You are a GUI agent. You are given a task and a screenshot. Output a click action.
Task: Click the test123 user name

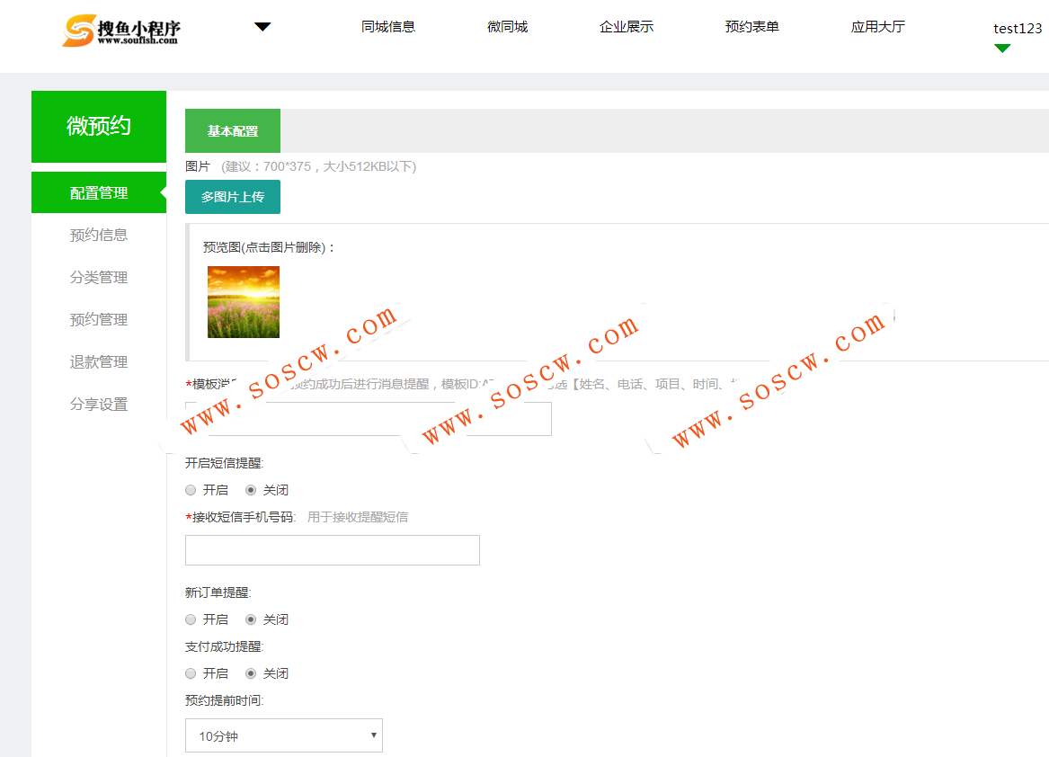[1017, 28]
